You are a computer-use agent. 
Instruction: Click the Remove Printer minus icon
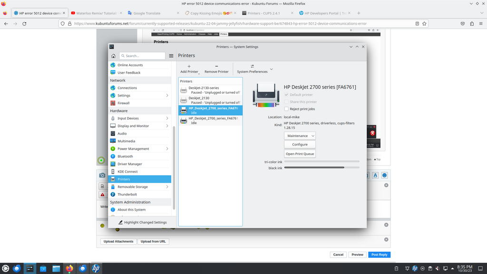pos(216,66)
